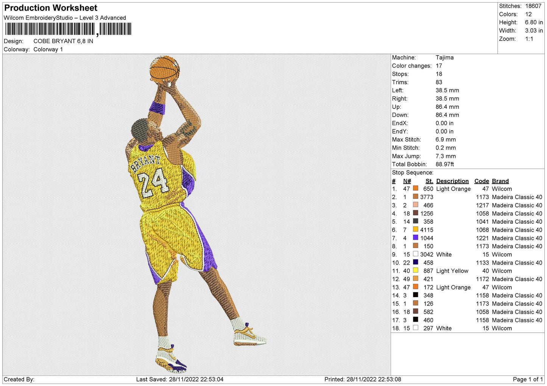
Task: Select the White swatch in stop 18
Action: [x=415, y=328]
